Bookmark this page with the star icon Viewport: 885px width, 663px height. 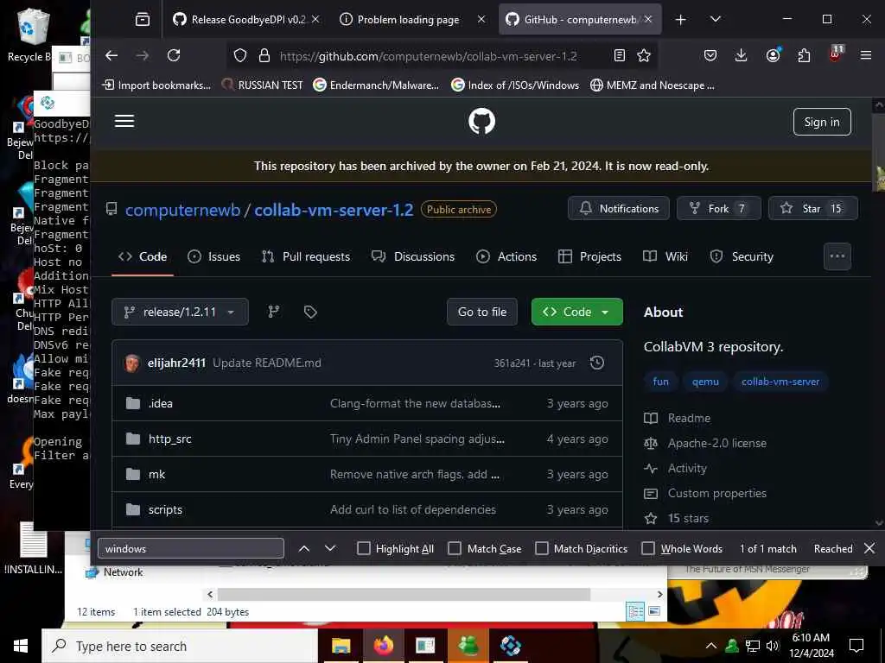pos(643,55)
